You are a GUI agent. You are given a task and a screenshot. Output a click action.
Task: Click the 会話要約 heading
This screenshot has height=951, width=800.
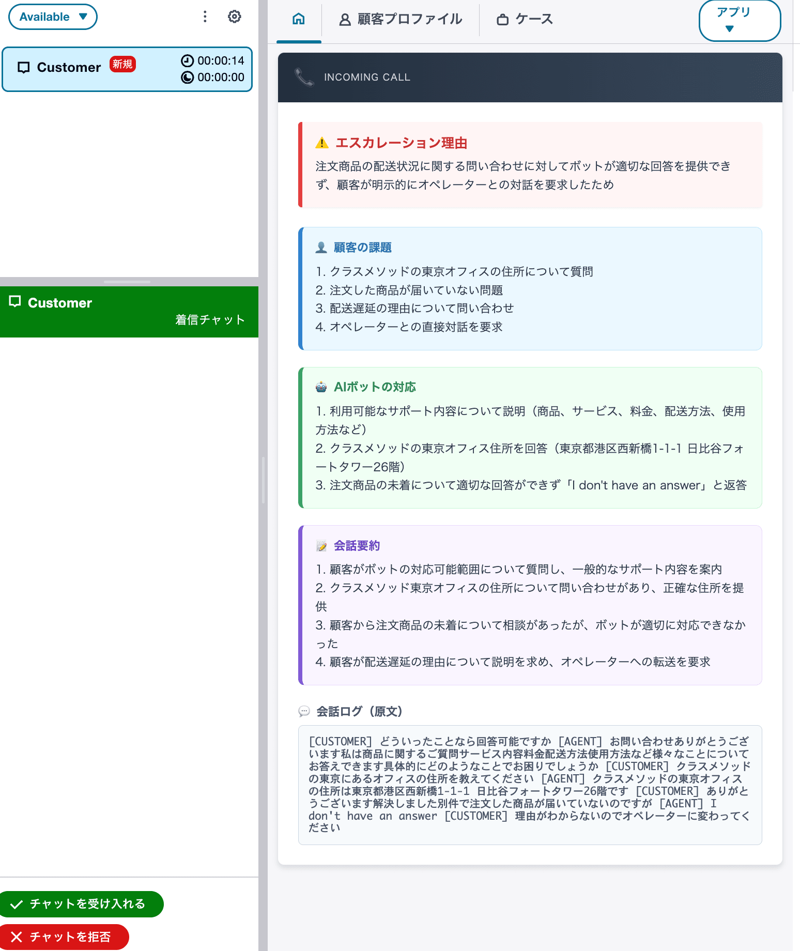tap(357, 546)
